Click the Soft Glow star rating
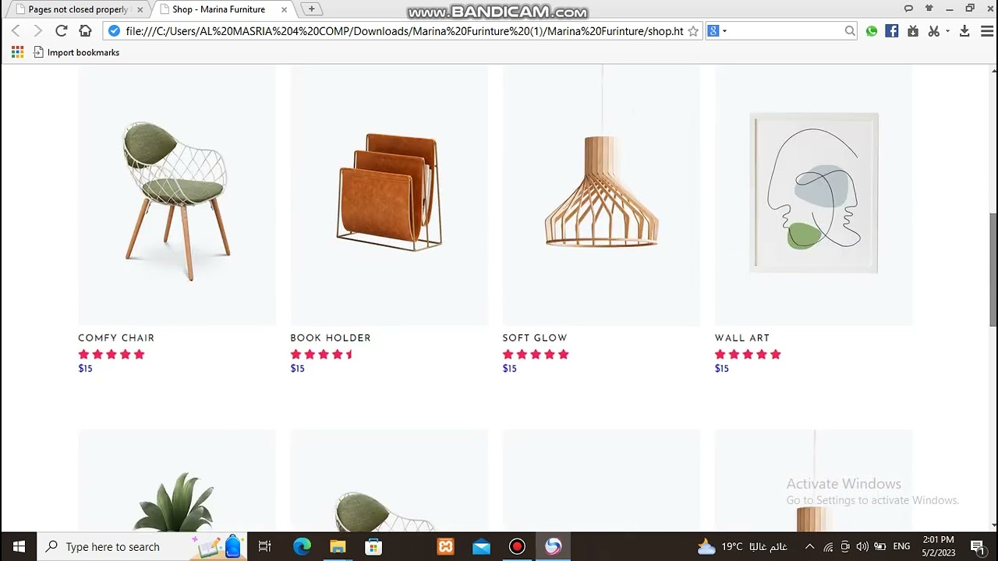998x561 pixels. click(x=536, y=355)
